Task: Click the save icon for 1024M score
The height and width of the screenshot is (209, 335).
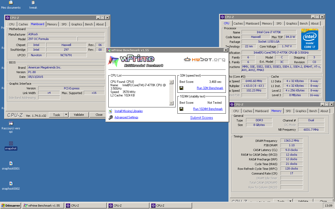Action: click(181, 109)
